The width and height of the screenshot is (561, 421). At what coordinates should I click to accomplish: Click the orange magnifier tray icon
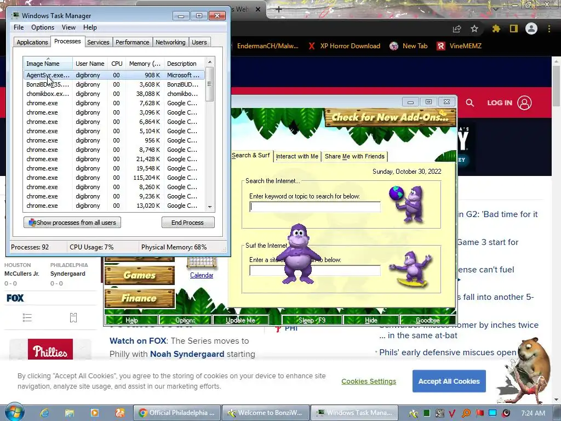point(466,413)
